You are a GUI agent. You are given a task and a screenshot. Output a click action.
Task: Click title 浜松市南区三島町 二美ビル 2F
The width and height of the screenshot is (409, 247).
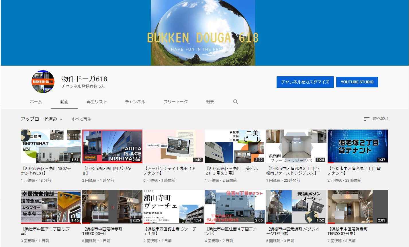click(232, 171)
